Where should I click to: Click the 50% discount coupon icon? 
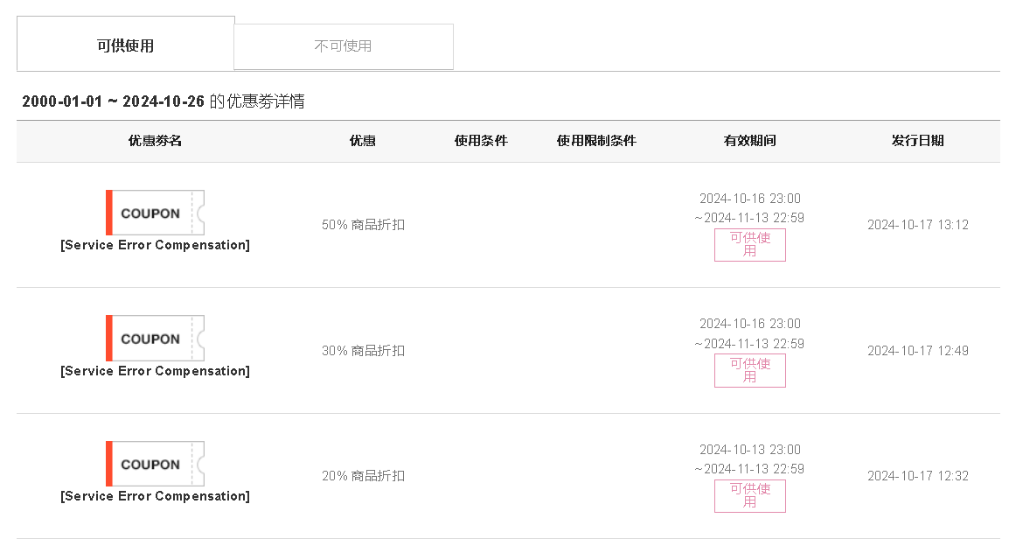[x=155, y=213]
